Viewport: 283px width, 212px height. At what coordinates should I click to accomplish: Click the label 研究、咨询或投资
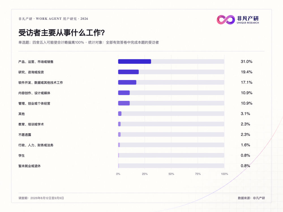(x=31, y=72)
